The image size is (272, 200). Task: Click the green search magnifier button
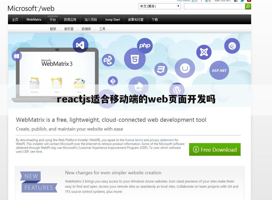coord(248,6)
